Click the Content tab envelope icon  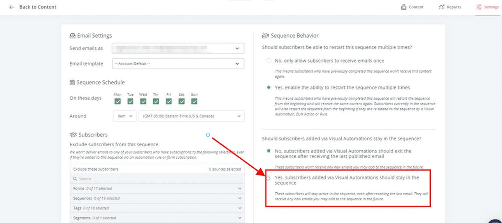point(404,7)
